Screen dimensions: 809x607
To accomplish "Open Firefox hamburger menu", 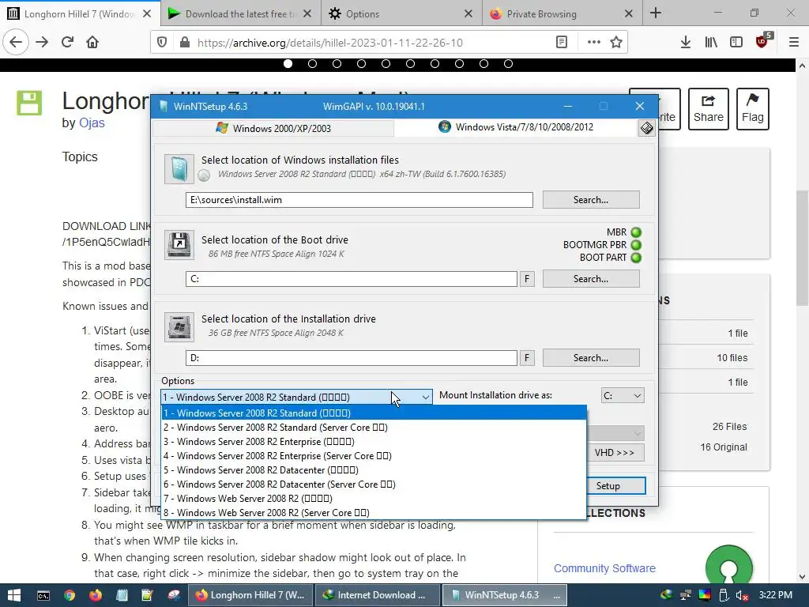I will pyautogui.click(x=794, y=43).
